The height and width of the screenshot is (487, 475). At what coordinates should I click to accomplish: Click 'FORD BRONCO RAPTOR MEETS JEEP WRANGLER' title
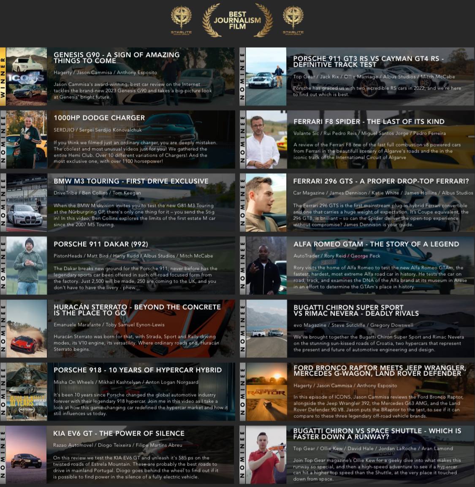pyautogui.click(x=380, y=370)
